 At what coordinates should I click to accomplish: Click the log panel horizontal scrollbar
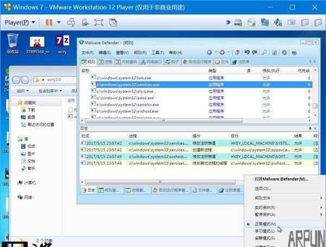coord(158,183)
